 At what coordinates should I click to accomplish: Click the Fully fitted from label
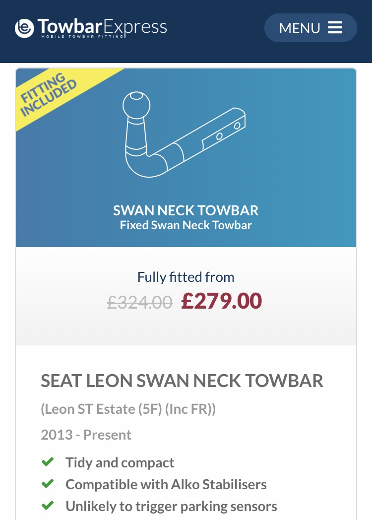(186, 277)
